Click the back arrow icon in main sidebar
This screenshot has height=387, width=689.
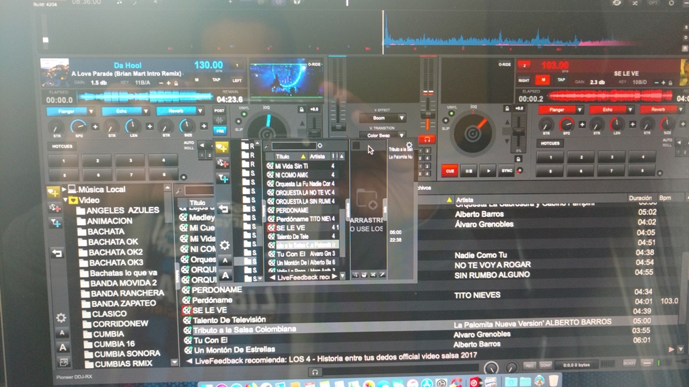(x=57, y=253)
